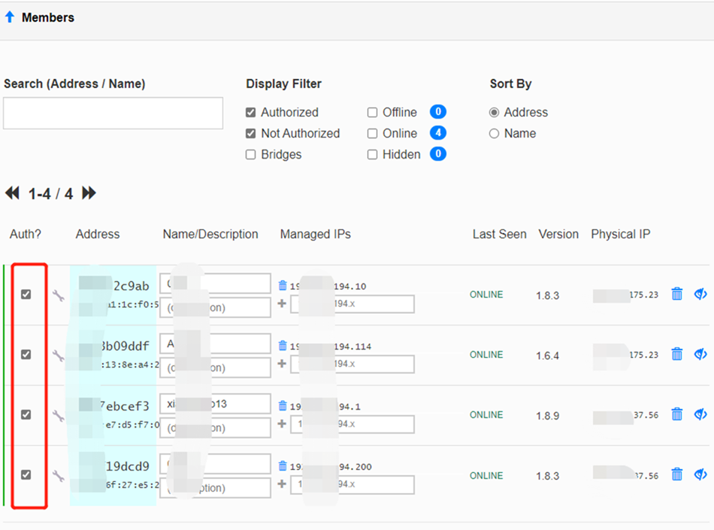Delete member 3b09ddf with trash icon
714x530 pixels.
pyautogui.click(x=677, y=354)
